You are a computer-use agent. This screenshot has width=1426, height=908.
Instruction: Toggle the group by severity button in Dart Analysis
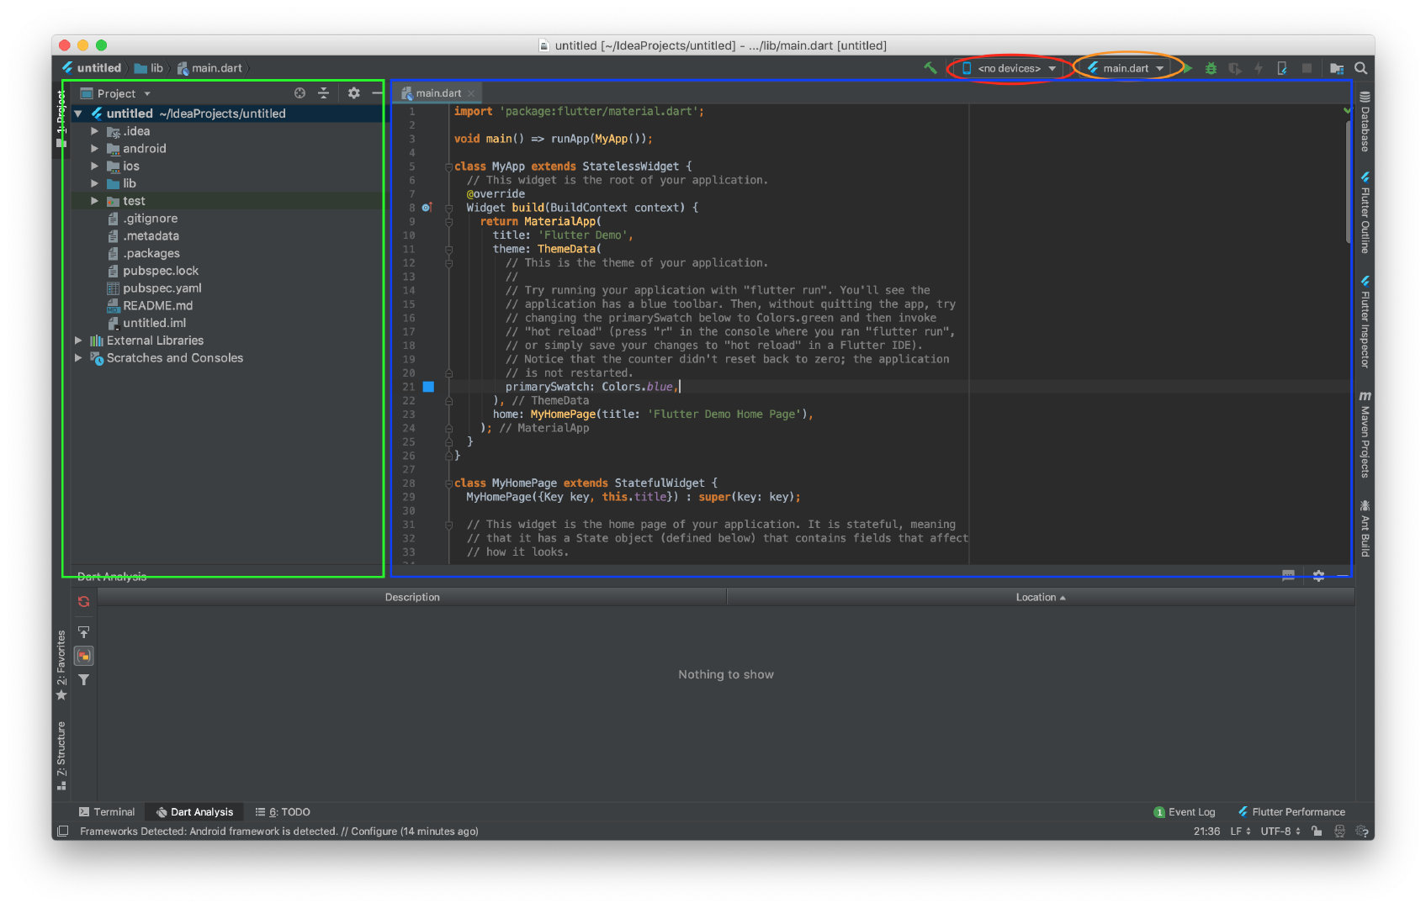[84, 656]
